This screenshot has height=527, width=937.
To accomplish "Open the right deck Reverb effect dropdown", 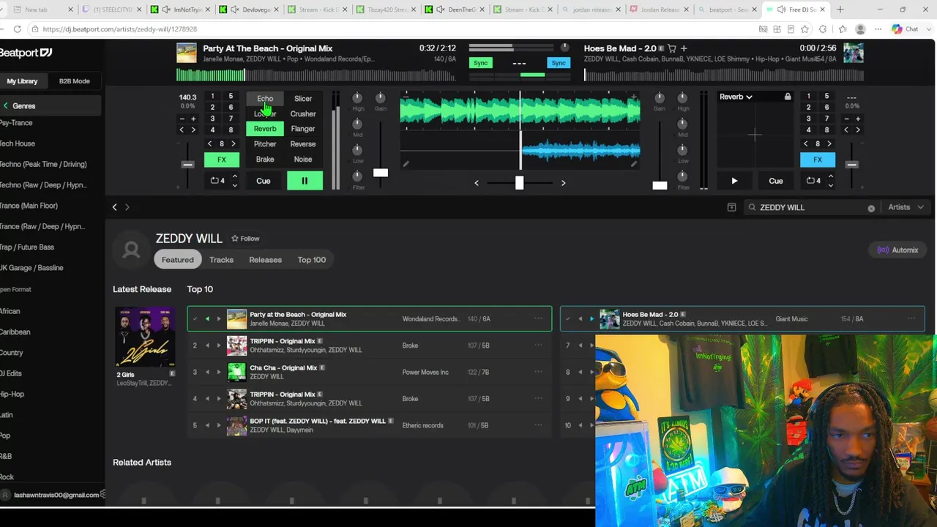I will [x=736, y=97].
